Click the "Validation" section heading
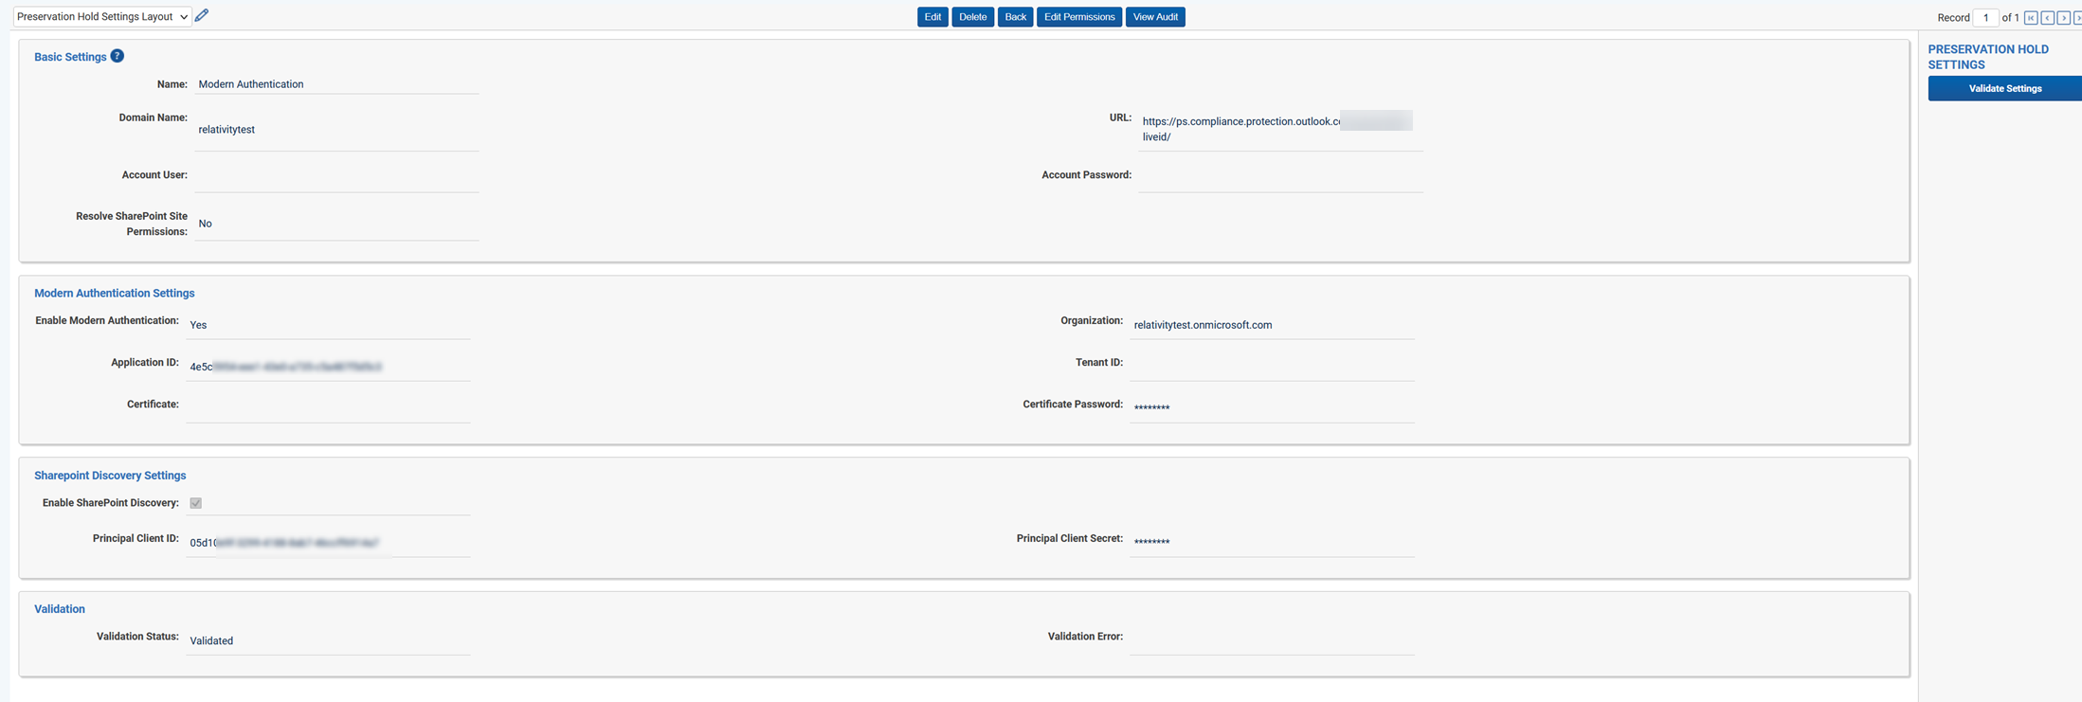Image resolution: width=2082 pixels, height=702 pixels. pos(60,609)
